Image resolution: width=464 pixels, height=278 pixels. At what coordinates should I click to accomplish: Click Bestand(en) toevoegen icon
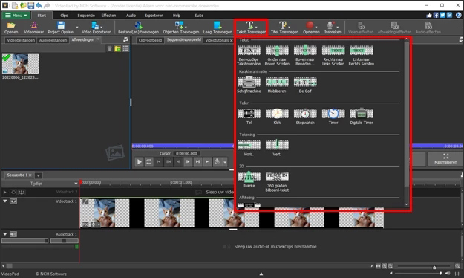(139, 28)
